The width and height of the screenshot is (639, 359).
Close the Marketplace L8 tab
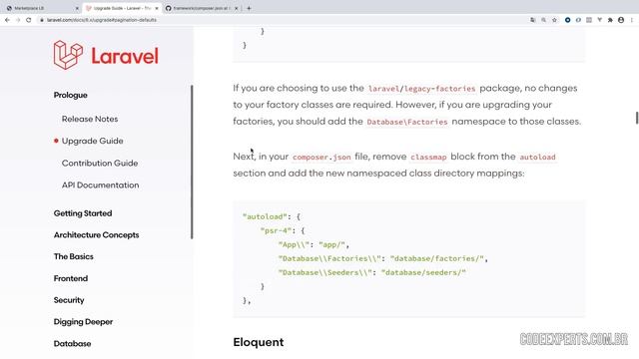[78, 8]
